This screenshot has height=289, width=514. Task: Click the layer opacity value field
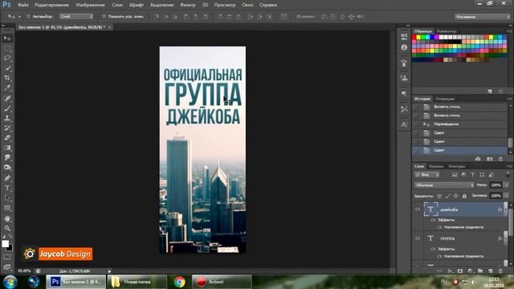496,185
